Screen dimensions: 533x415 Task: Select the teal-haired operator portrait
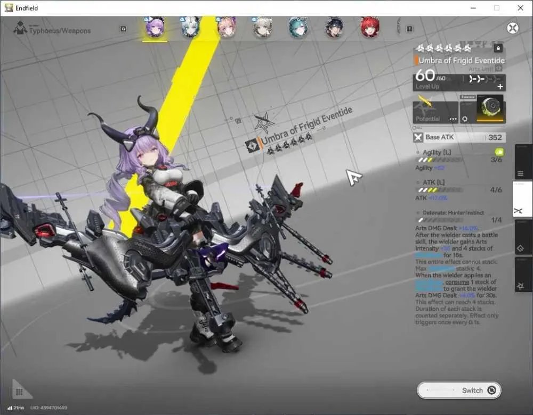coord(298,27)
